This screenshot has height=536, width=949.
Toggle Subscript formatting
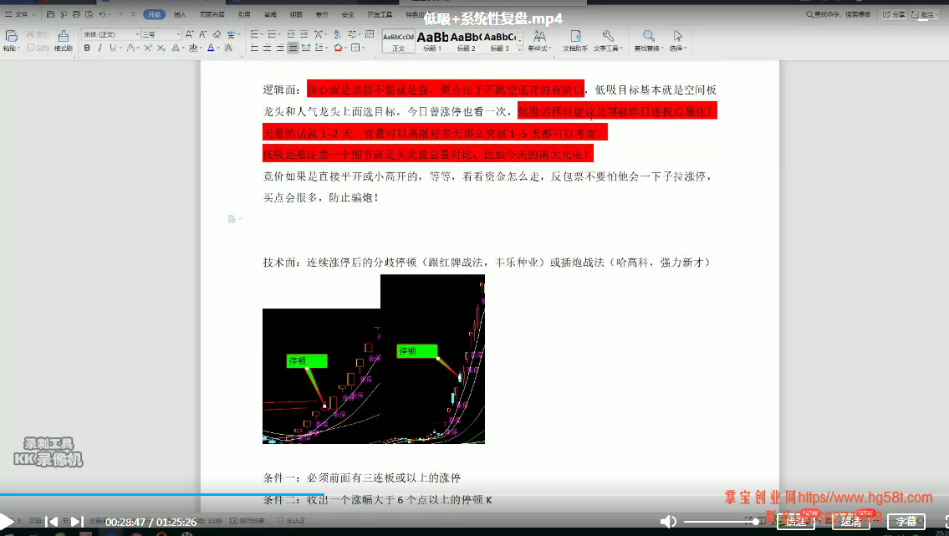[161, 48]
